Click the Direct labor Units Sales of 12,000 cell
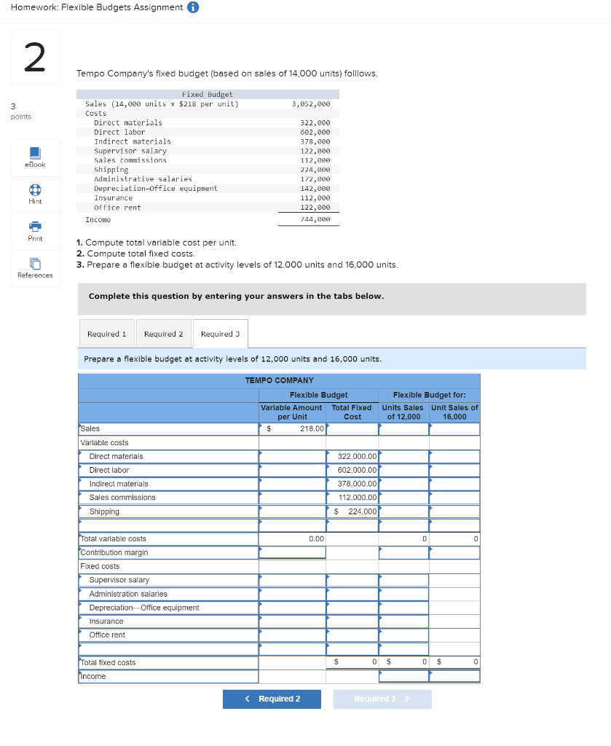 point(402,470)
